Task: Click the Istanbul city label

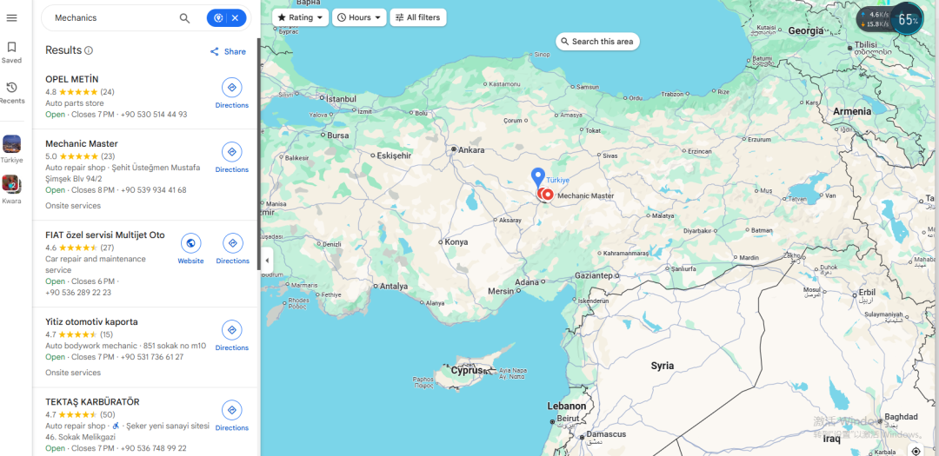Action: (341, 99)
